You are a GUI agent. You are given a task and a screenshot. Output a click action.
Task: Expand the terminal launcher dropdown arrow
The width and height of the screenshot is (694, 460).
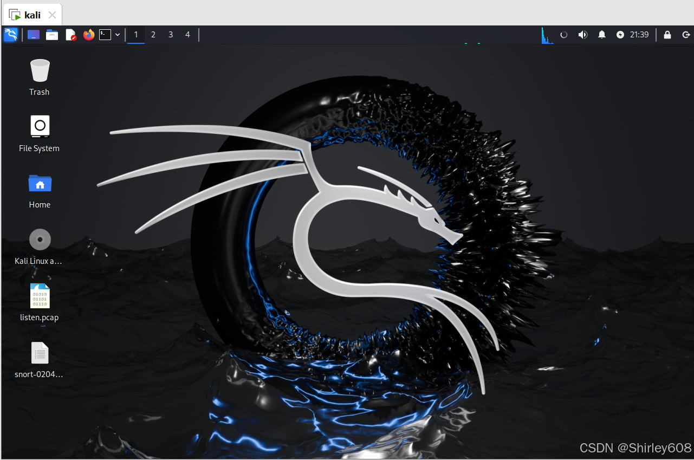[118, 35]
